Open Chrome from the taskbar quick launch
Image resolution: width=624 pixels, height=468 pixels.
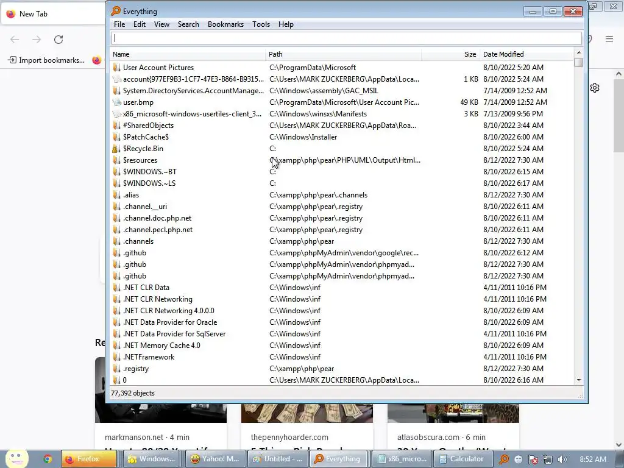(48, 459)
